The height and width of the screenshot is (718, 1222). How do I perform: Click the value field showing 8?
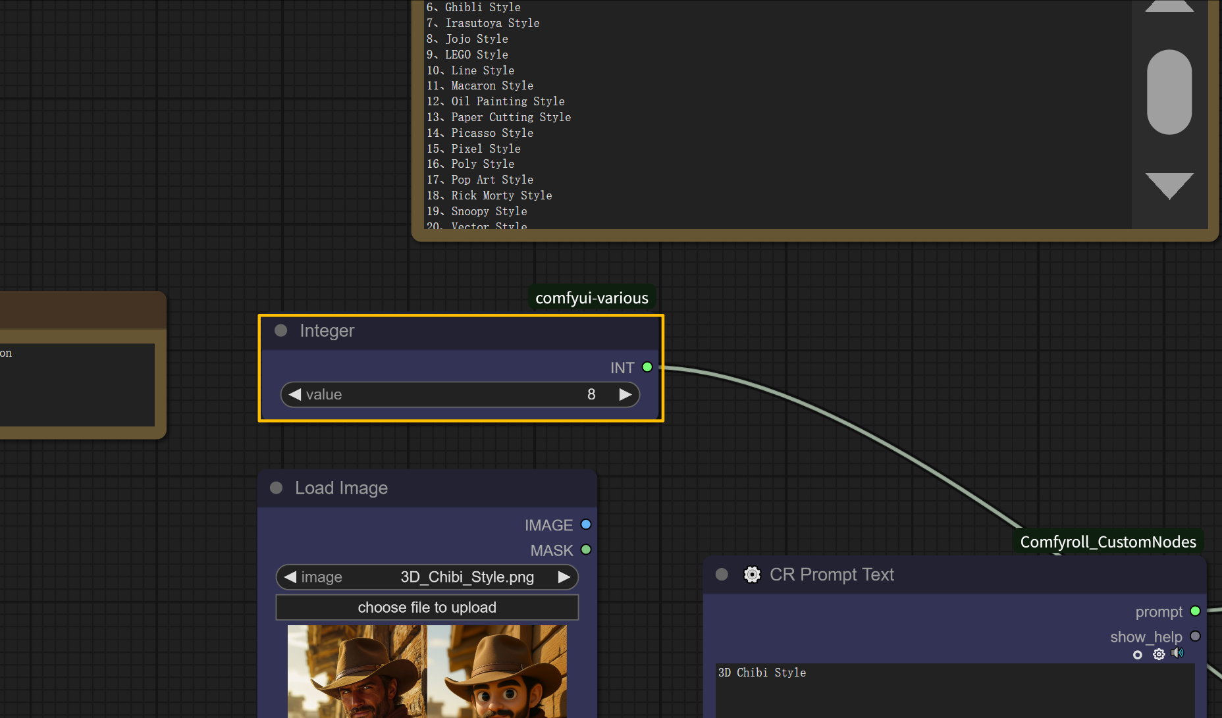tap(460, 394)
